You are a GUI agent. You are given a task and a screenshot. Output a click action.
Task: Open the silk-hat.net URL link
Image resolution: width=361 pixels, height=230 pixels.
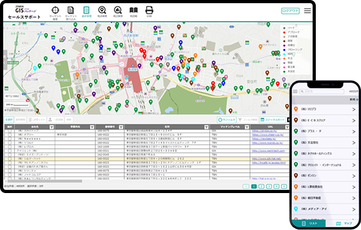267,159
